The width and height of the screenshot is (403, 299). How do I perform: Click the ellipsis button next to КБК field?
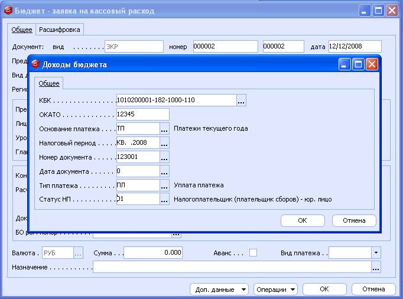click(x=241, y=100)
